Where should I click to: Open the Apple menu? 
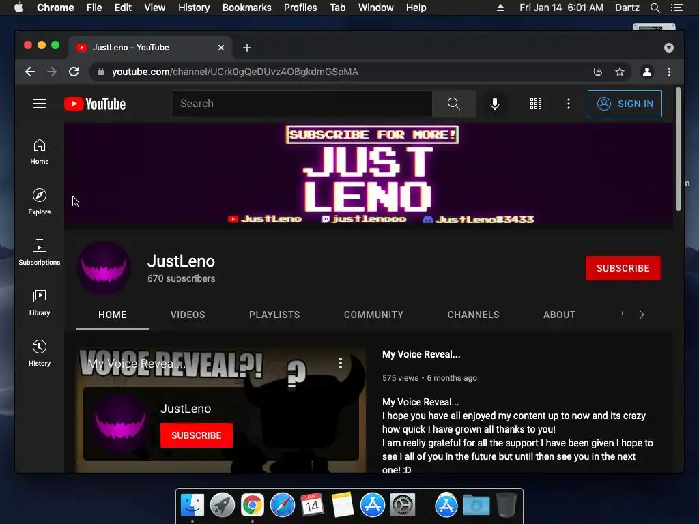pos(18,8)
